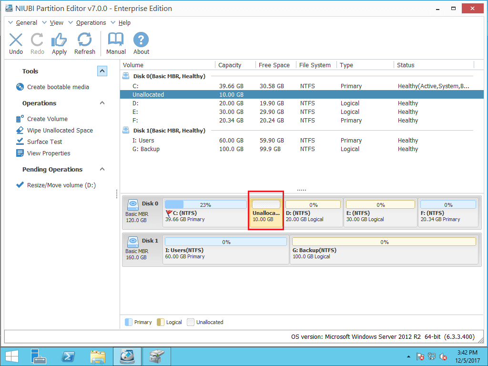488x366 pixels.
Task: Click the Disk 1 icon in disk map
Action: (x=133, y=242)
